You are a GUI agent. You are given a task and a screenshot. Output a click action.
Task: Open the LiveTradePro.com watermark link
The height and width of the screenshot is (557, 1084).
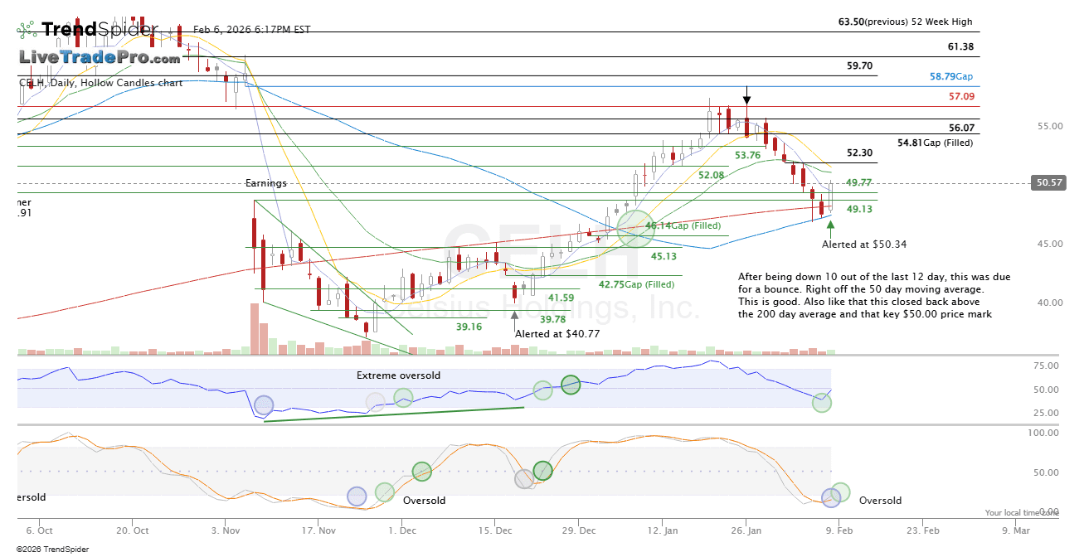tap(100, 58)
